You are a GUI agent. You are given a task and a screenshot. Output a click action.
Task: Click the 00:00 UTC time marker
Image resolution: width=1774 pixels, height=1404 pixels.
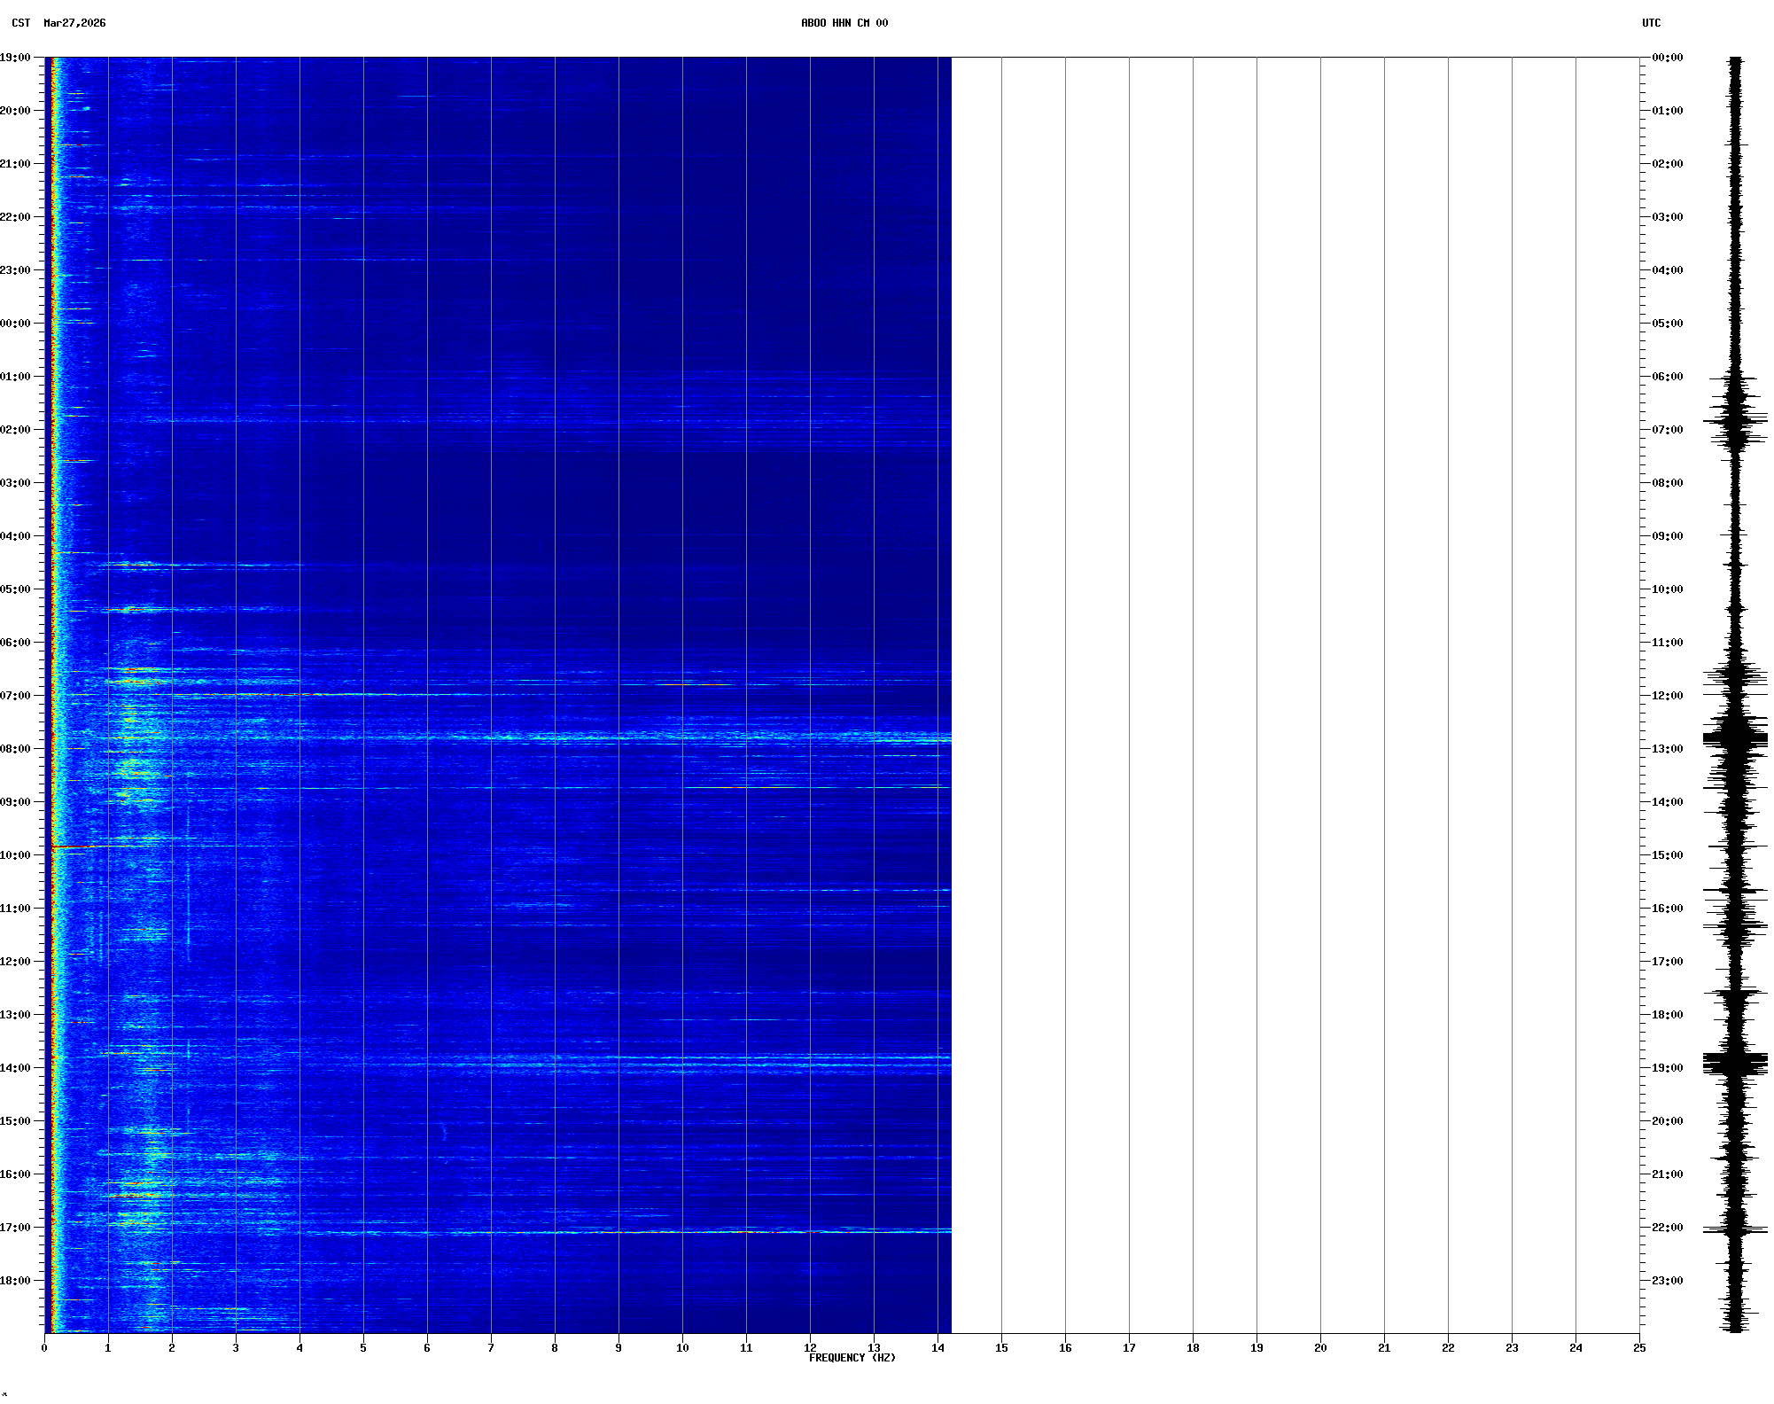pyautogui.click(x=1666, y=58)
